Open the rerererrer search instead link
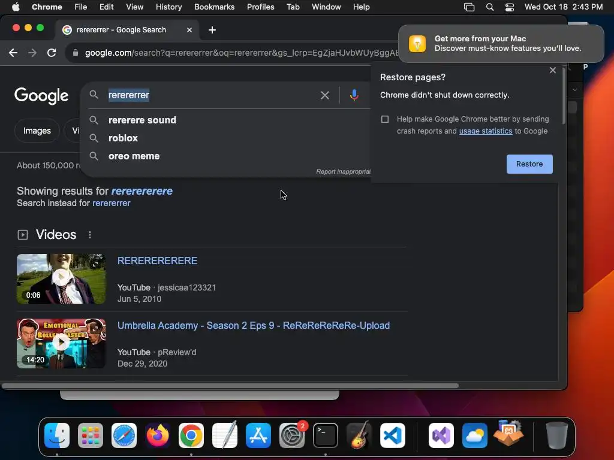614x460 pixels. click(x=111, y=203)
